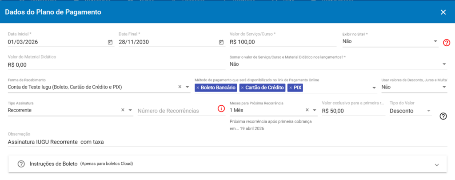The image size is (455, 180).
Task: Open the Data Final calendar picker
Action: click(x=221, y=42)
